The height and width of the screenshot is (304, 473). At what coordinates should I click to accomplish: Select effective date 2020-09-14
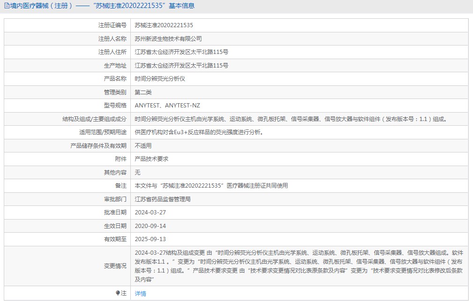pos(150,226)
